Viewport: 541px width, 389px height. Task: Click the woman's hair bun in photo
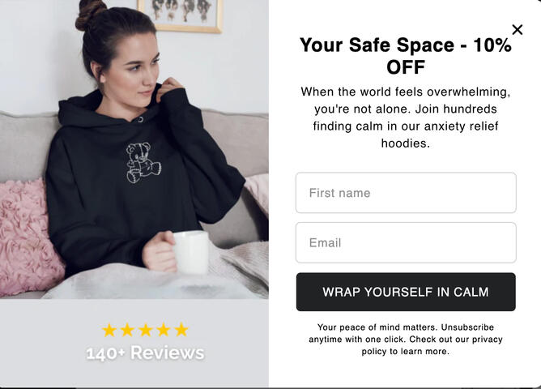pyautogui.click(x=91, y=14)
